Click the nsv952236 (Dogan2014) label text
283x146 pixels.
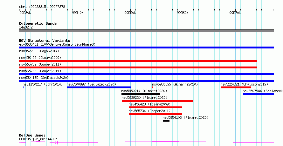point(39,51)
